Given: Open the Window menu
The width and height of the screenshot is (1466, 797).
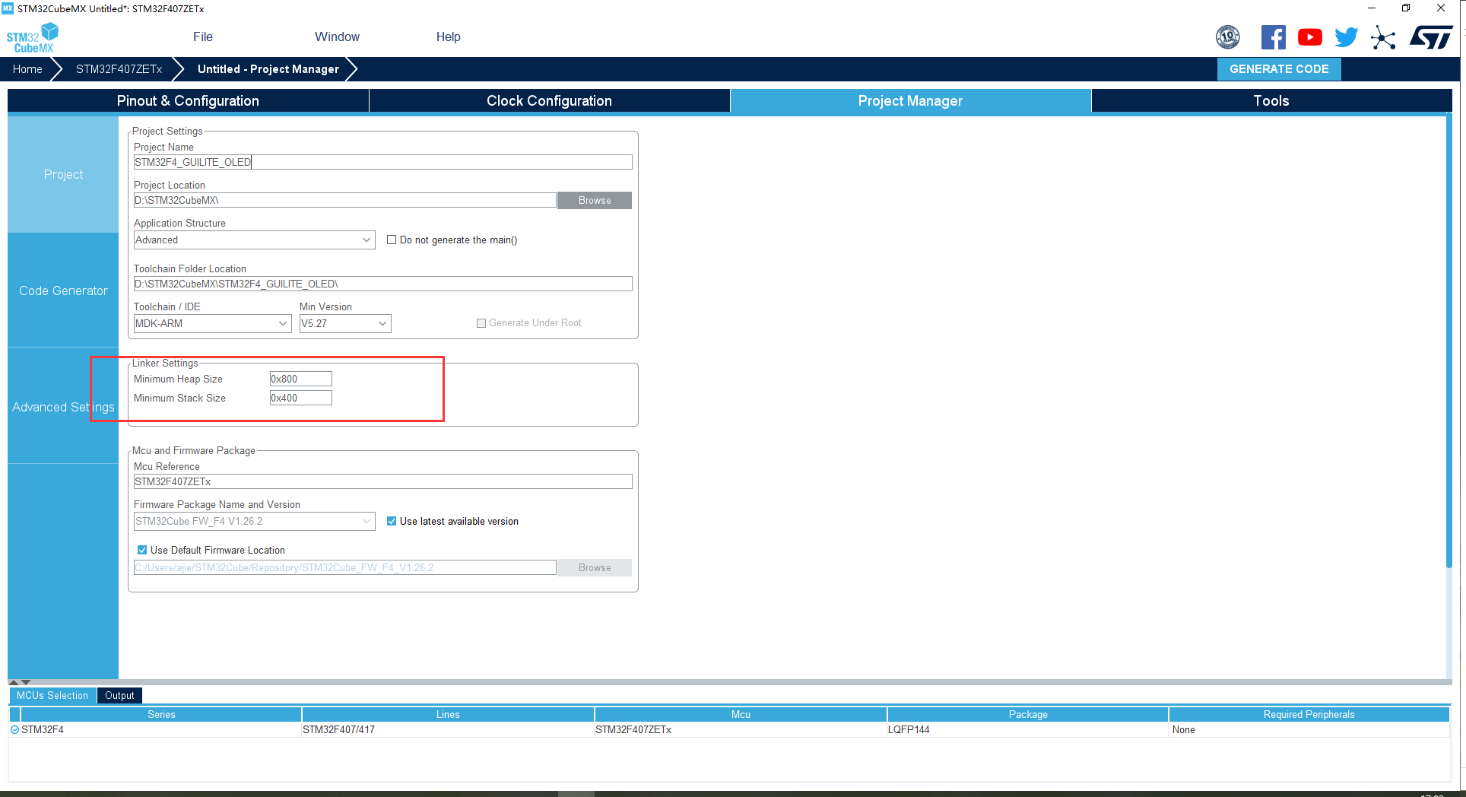Looking at the screenshot, I should click(336, 37).
